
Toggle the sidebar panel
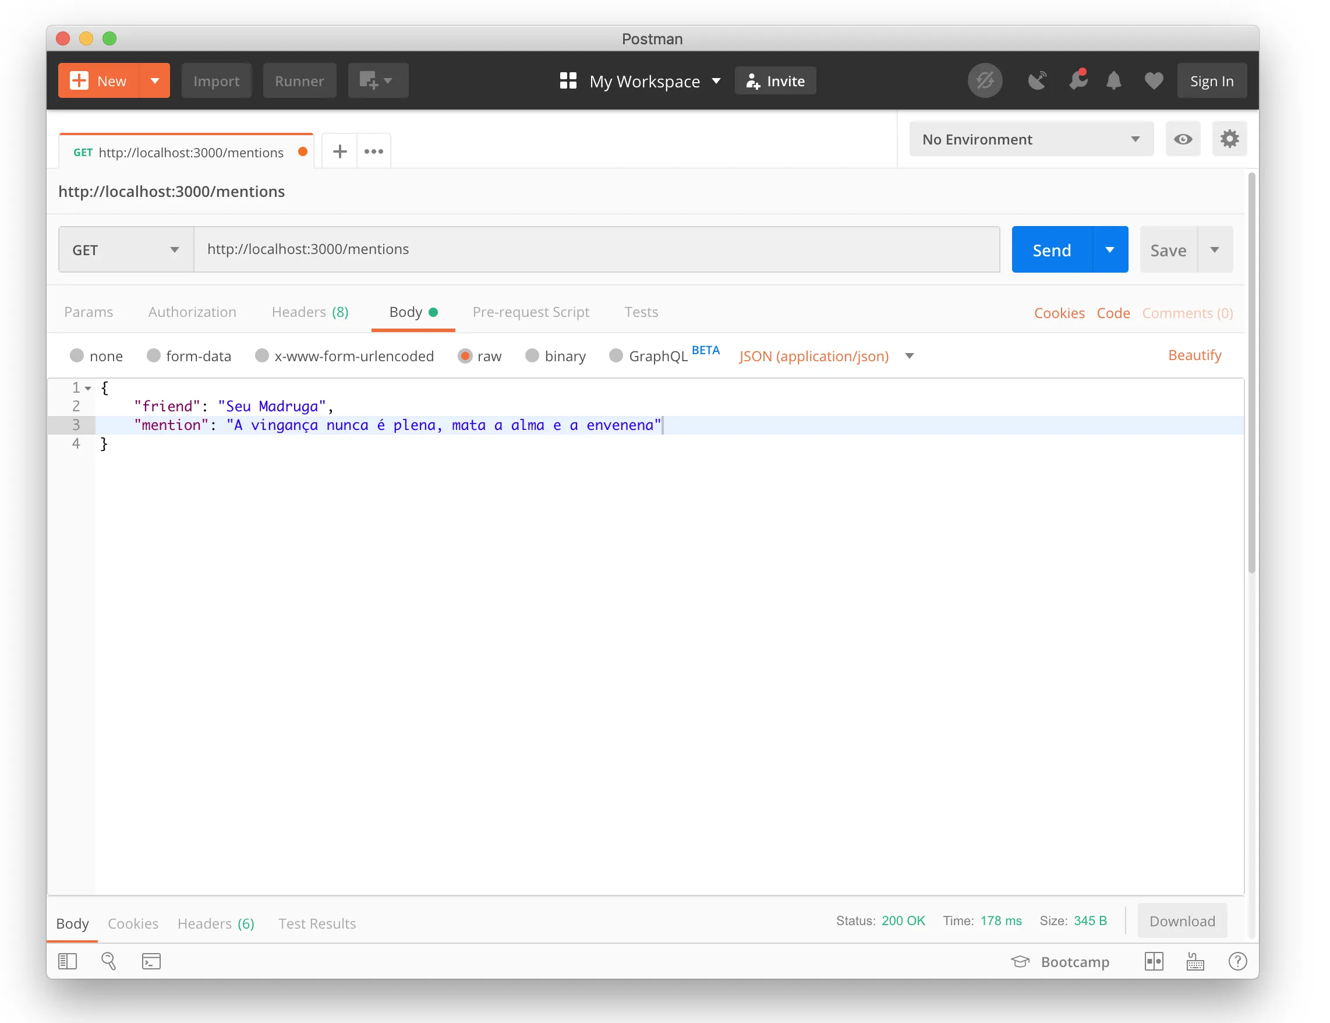pos(68,961)
